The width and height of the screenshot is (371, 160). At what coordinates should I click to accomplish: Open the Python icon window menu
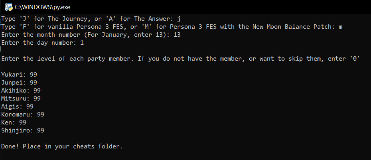[8, 7]
